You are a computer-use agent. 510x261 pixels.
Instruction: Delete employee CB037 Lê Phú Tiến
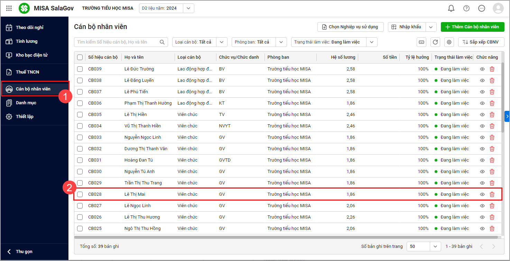(x=492, y=92)
